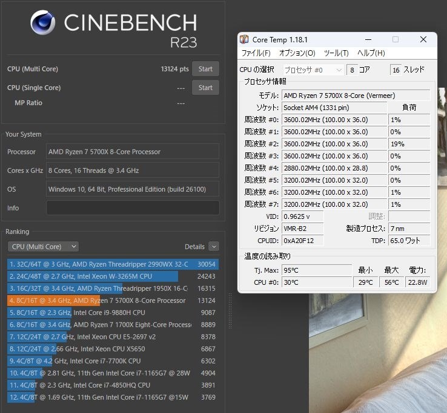Select the Core i7-4850HQ ranking row
This screenshot has height=413, width=447.
point(113,385)
